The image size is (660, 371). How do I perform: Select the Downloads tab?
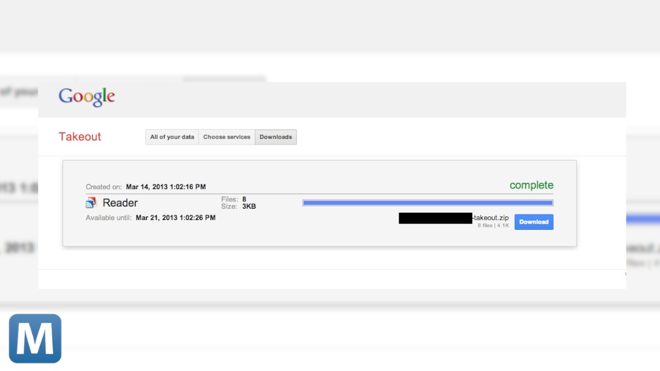(x=276, y=137)
